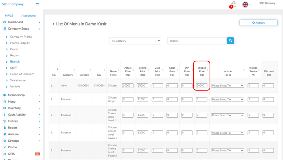Click the back arrow beside List Of Menu
Viewport: 283px width, 160px height.
pos(53,24)
